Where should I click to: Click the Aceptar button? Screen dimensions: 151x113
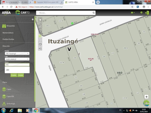pyautogui.click(x=14, y=75)
